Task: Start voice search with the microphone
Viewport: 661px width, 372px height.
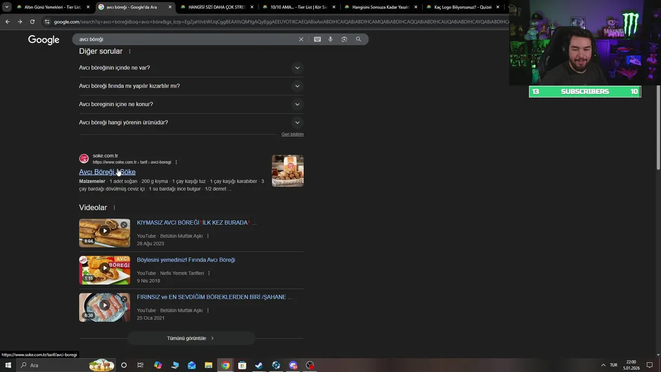Action: [x=330, y=39]
